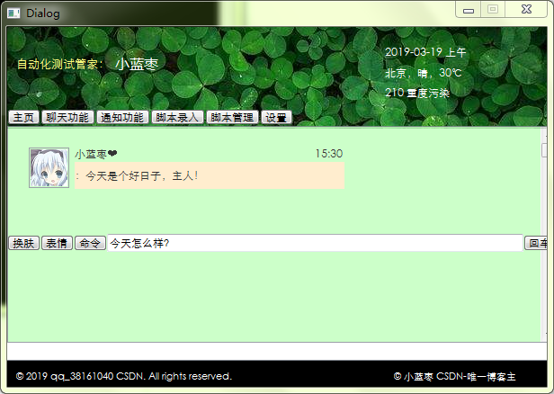Image resolution: width=554 pixels, height=394 pixels.
Task: Send the message with 回车 button
Action: 536,243
